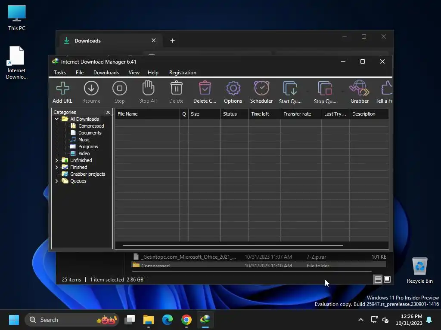This screenshot has height=330, width=441.
Task: Open Start Queue dropdown arrow
Action: (x=307, y=91)
